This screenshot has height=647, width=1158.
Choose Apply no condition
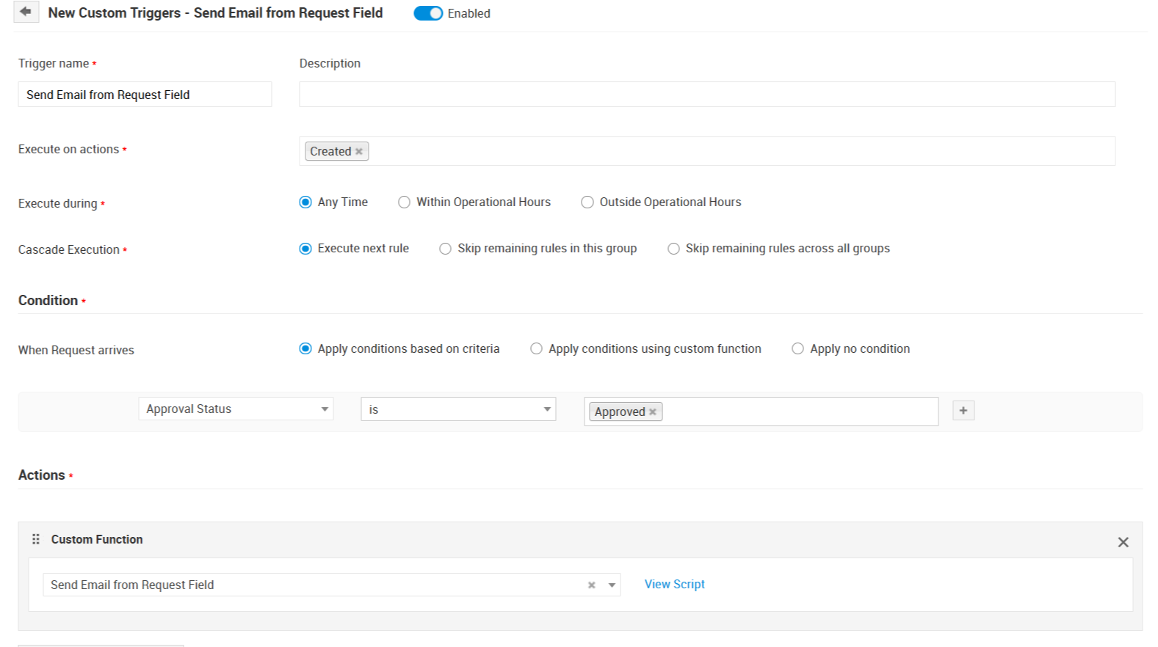coord(797,349)
